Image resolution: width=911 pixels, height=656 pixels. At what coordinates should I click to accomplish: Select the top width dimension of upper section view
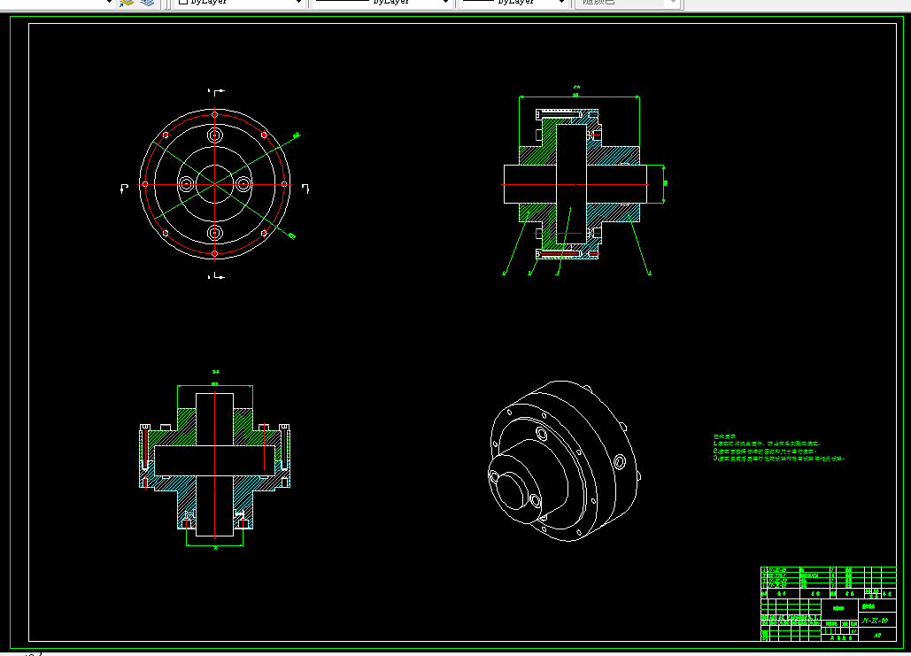pyautogui.click(x=579, y=96)
